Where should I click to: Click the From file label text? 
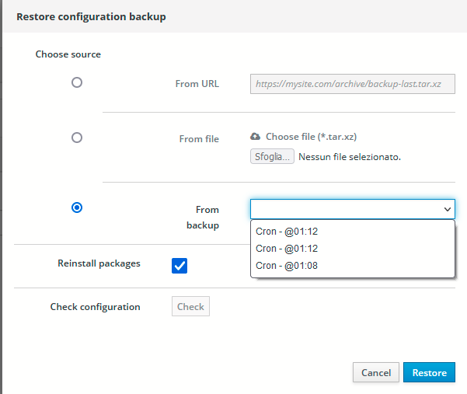[x=199, y=139]
